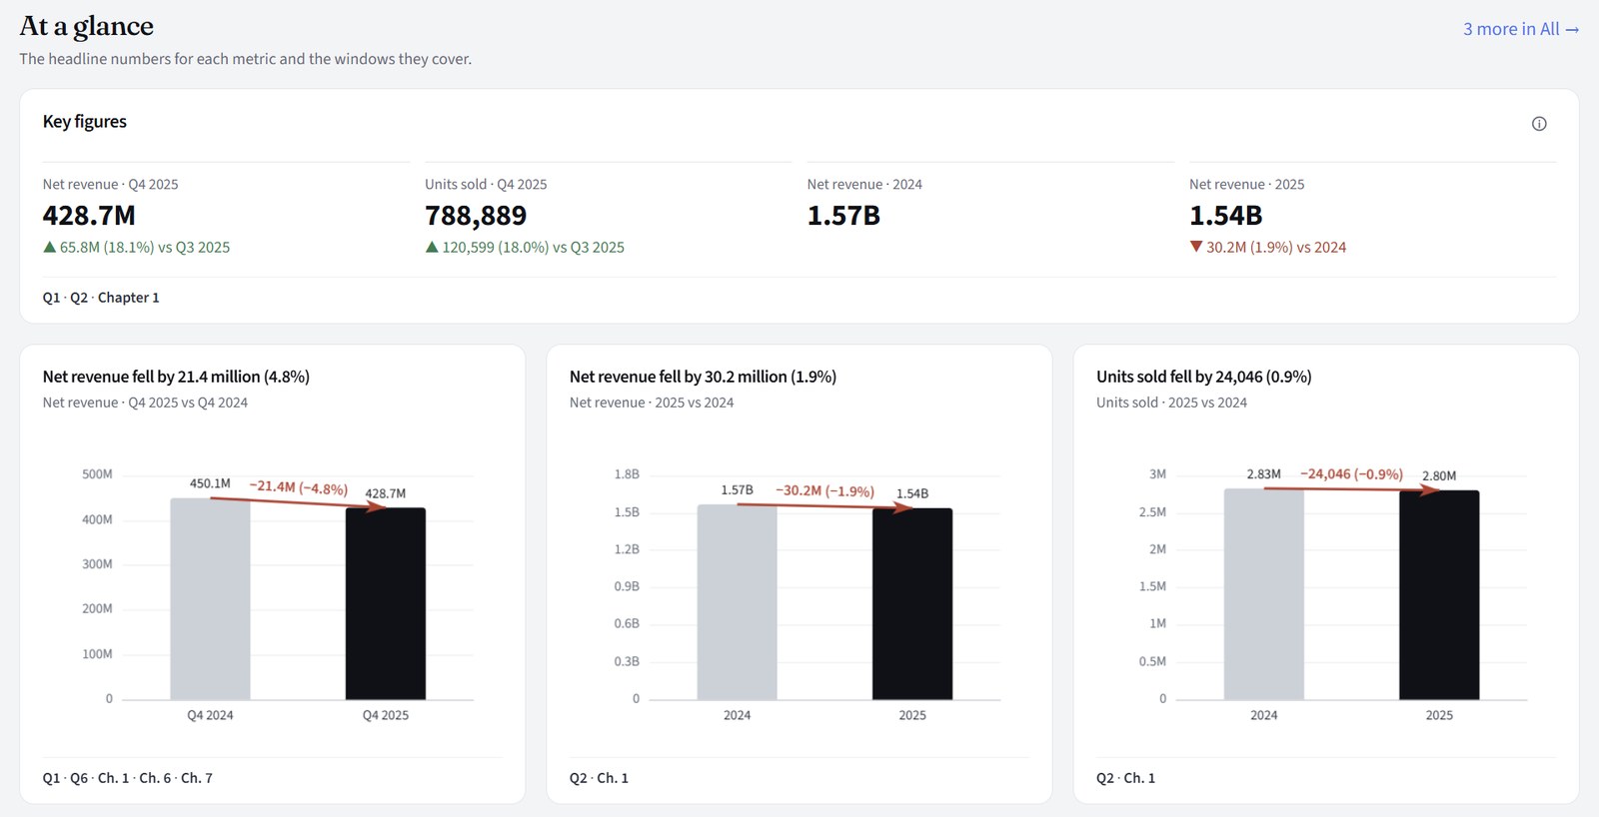Viewport: 1599px width, 817px height.
Task: Click the "−24,046 (−0.9%)" chart annotation
Action: (1351, 473)
